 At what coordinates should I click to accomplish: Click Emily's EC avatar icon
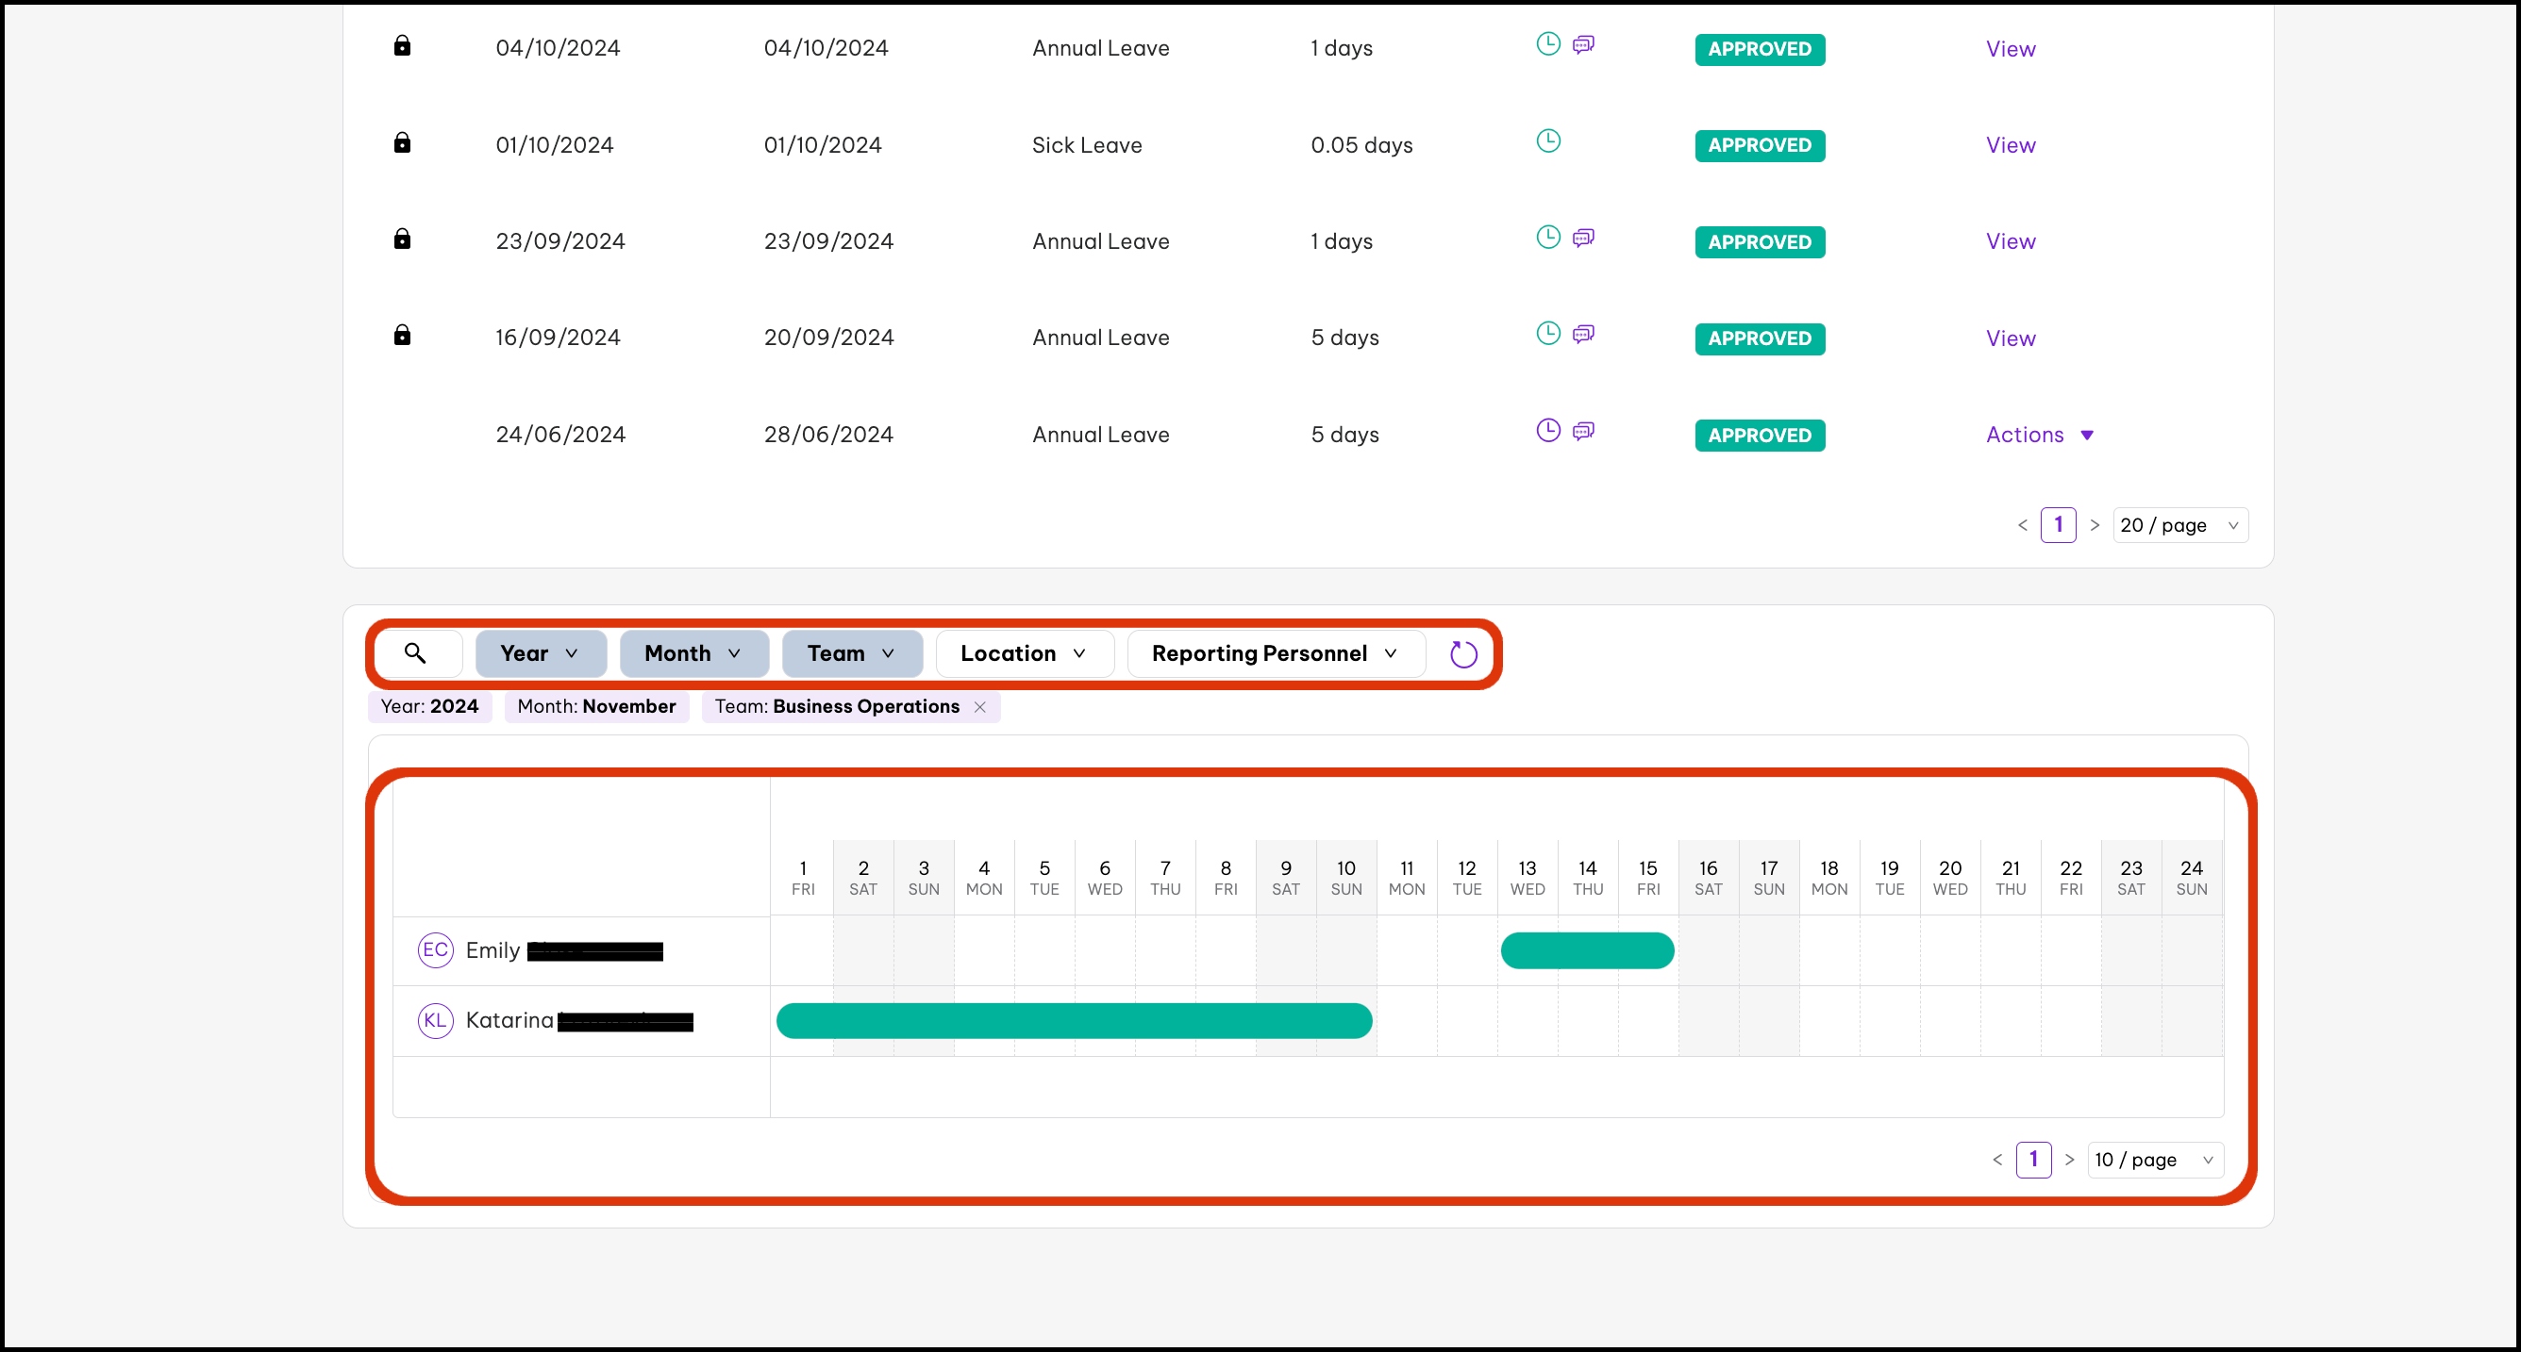click(436, 950)
